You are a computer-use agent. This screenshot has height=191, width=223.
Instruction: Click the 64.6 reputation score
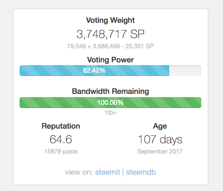pyautogui.click(x=61, y=139)
